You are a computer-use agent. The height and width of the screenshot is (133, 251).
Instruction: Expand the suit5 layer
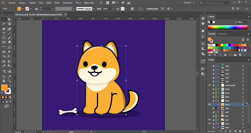click(x=219, y=66)
